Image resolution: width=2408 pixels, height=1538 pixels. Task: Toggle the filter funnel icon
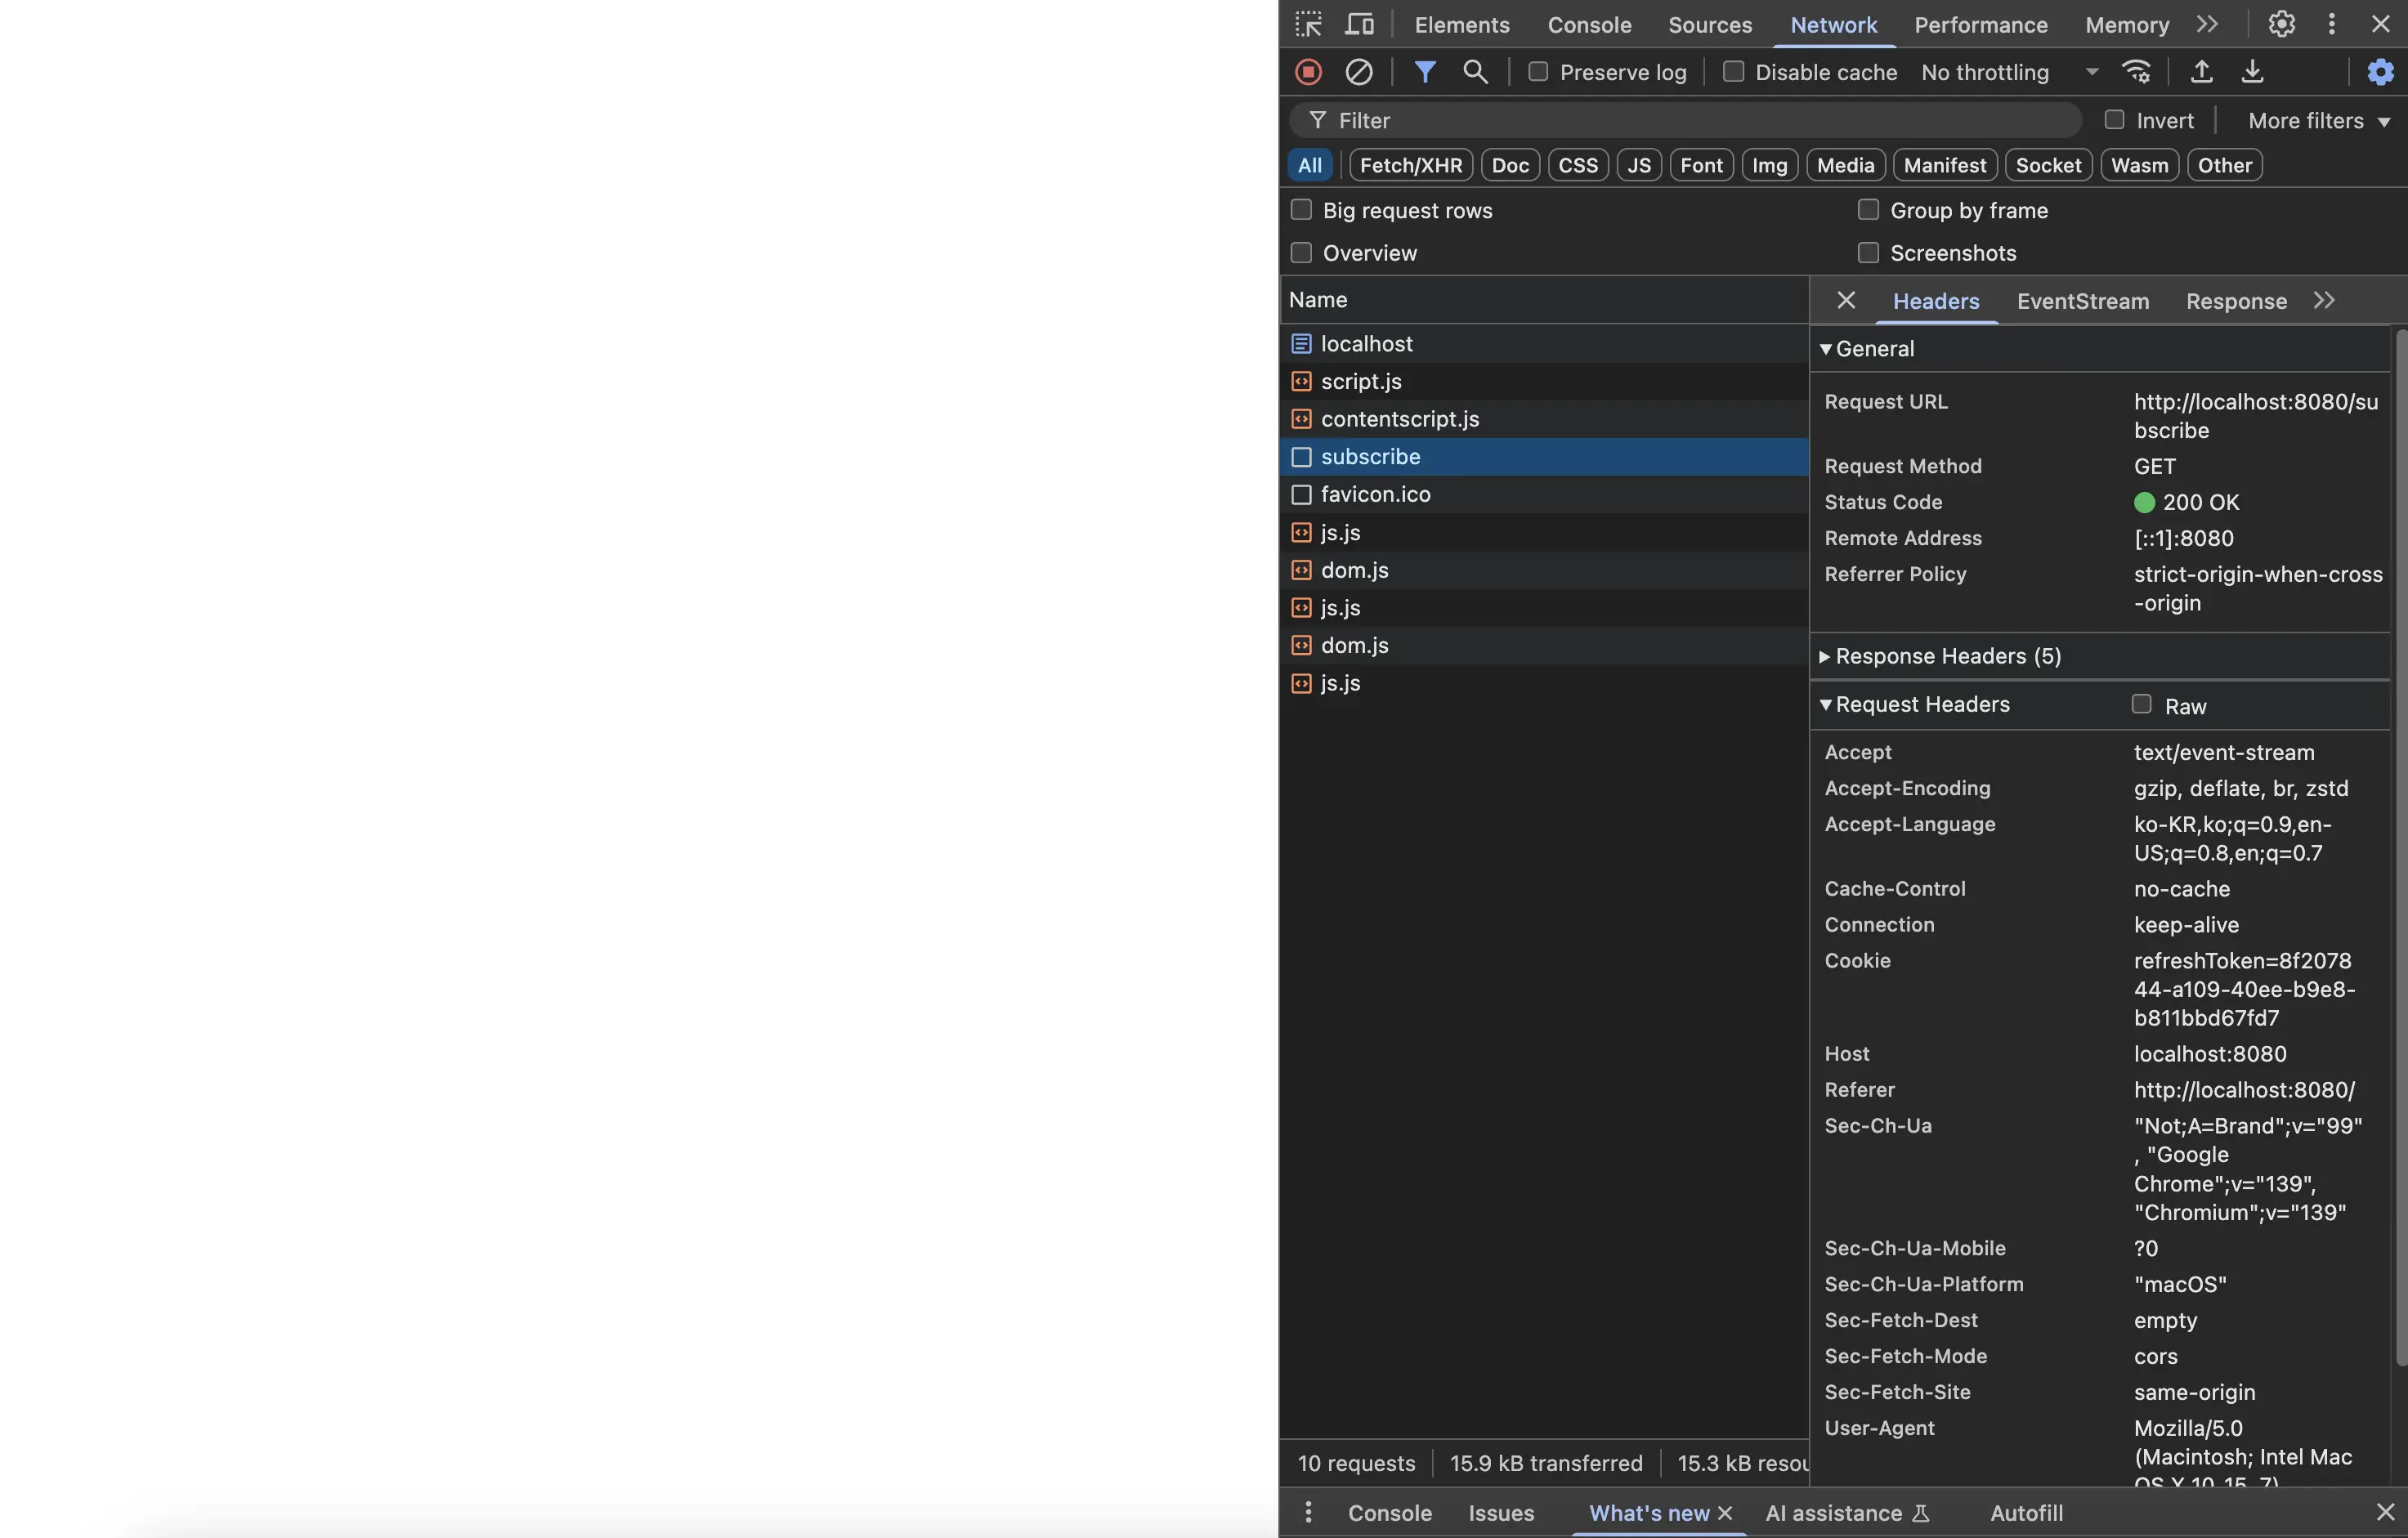click(1425, 72)
